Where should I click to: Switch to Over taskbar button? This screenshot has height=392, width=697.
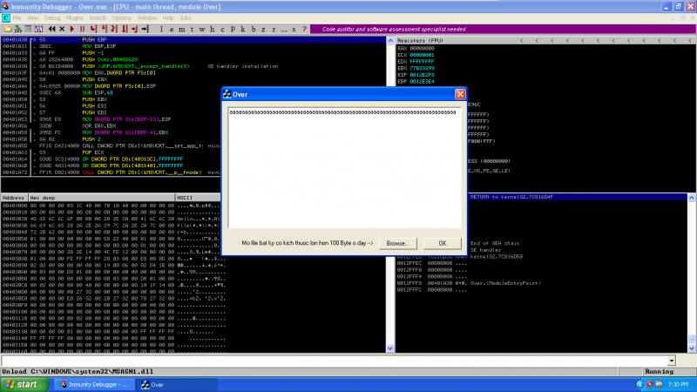176,385
